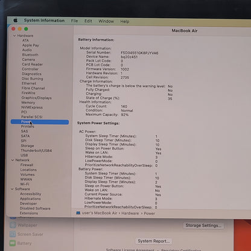This screenshot has height=251, width=251.
Task: Collapse the Network section
Action: [13, 160]
